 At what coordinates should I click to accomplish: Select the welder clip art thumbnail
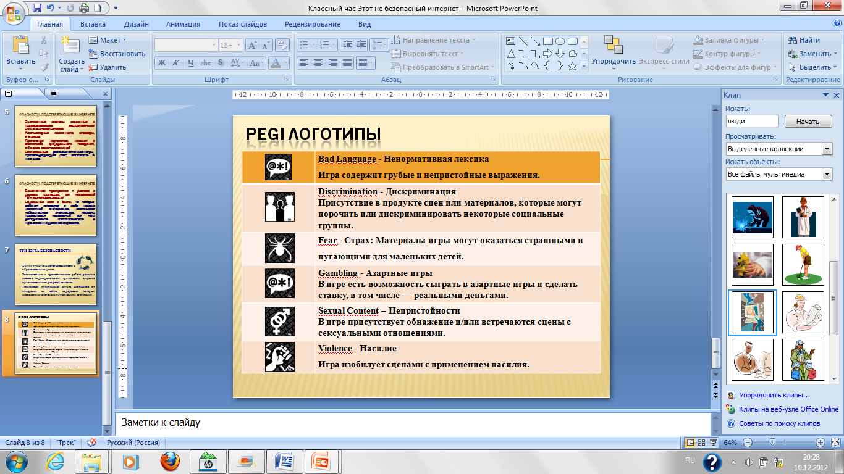coord(752,217)
